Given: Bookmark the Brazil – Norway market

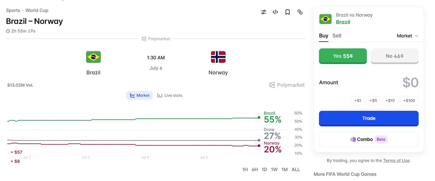Looking at the screenshot, I should [287, 12].
